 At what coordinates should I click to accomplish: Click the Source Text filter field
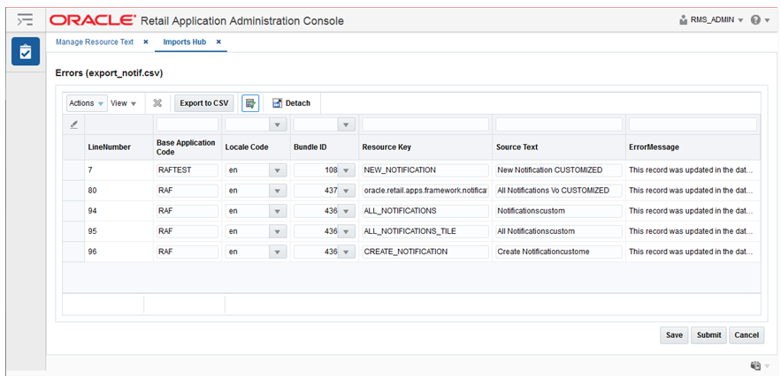click(559, 124)
